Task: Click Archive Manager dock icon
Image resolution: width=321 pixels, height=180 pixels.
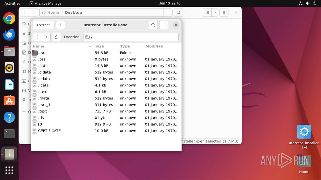Action: (9, 154)
